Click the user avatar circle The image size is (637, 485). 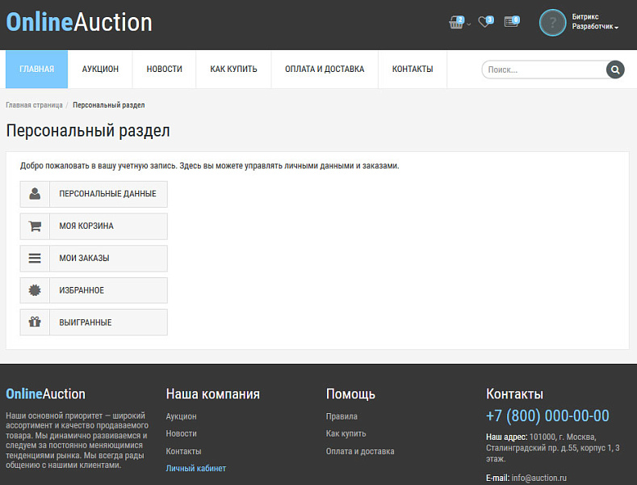552,23
